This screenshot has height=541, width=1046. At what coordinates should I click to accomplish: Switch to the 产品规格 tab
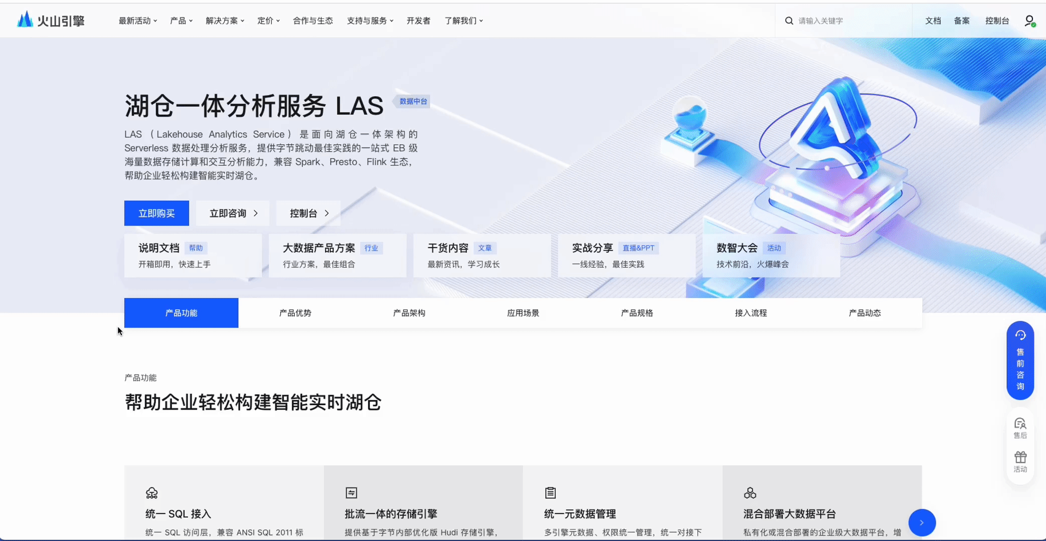pos(637,313)
